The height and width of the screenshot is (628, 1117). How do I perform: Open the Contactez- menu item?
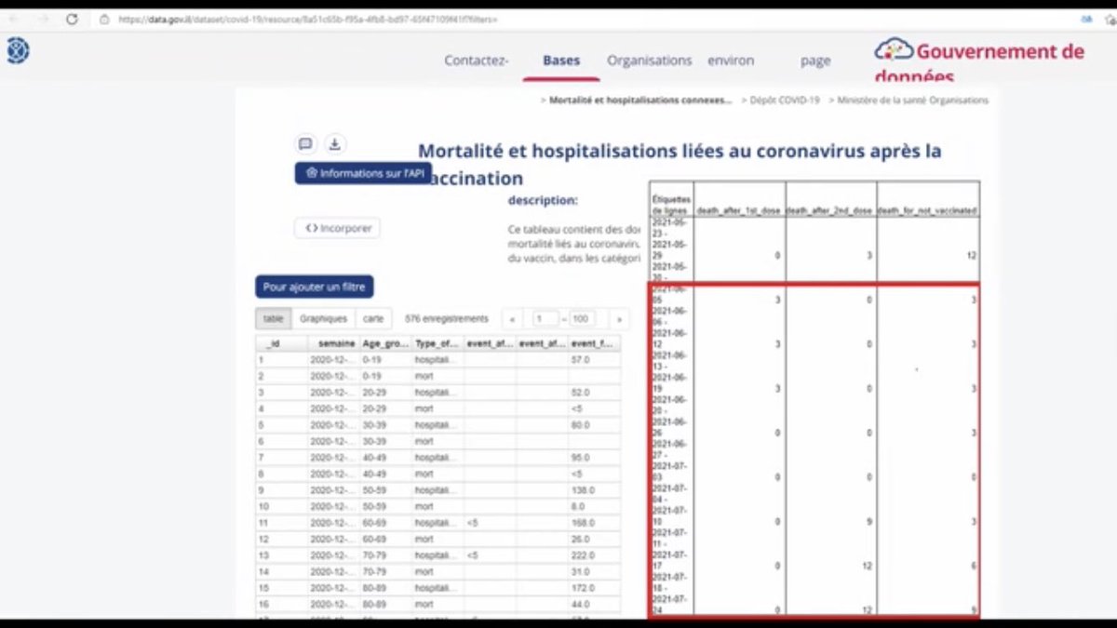(477, 60)
